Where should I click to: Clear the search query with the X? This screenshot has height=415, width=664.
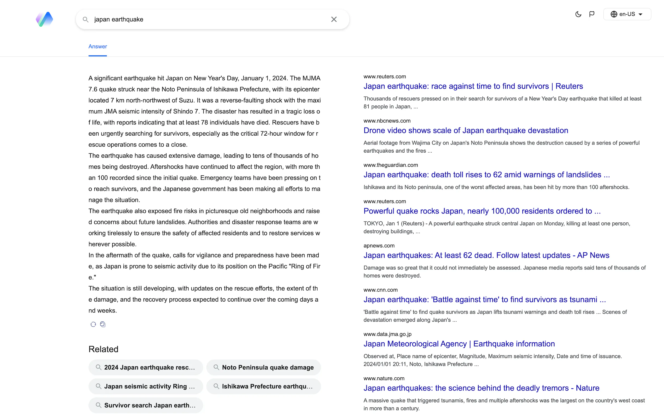pos(334,19)
